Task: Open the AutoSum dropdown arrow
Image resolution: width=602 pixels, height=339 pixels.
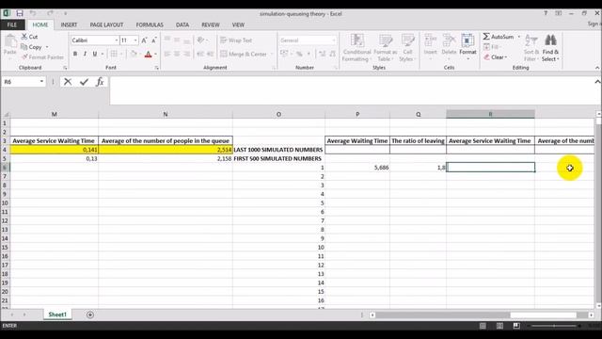Action: pos(518,37)
